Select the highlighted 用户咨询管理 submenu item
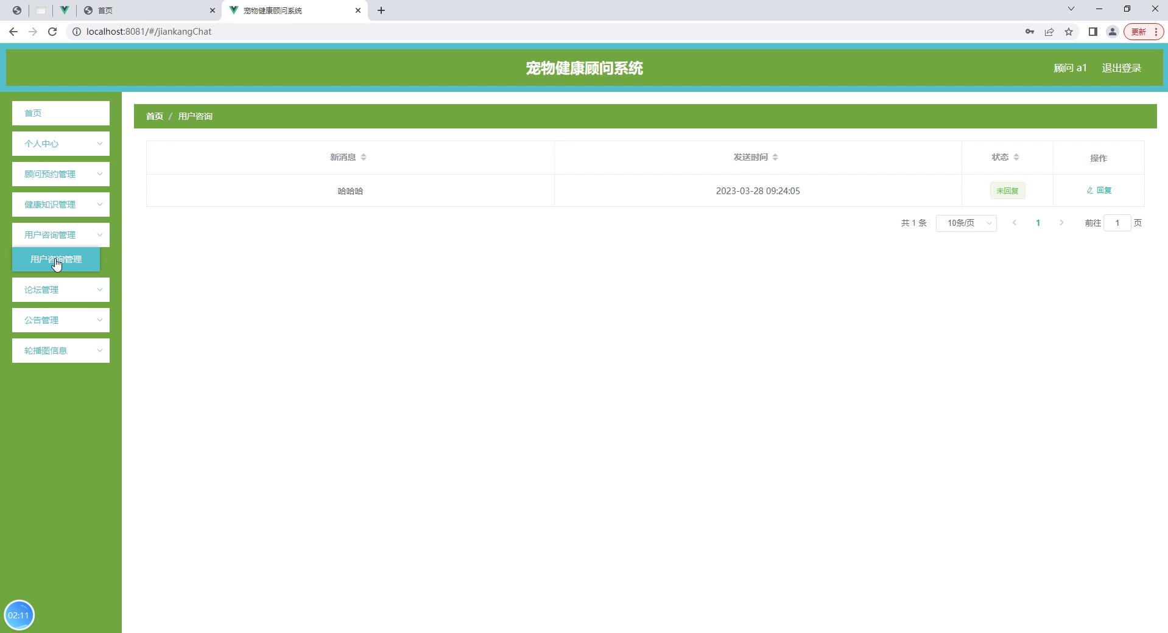 [x=56, y=259]
